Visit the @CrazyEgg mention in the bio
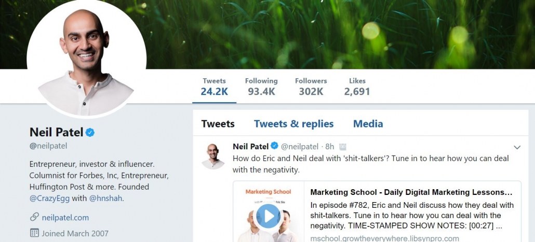The width and height of the screenshot is (535, 242). pos(51,198)
